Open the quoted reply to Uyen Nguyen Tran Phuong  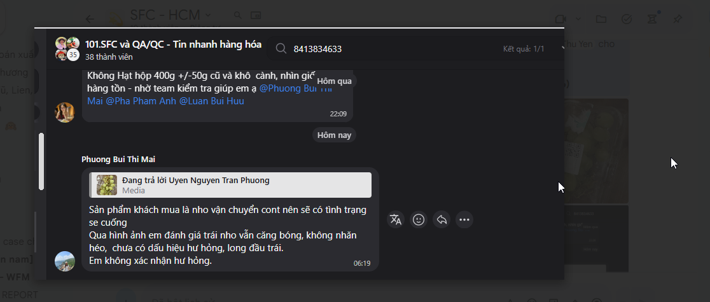pyautogui.click(x=230, y=185)
